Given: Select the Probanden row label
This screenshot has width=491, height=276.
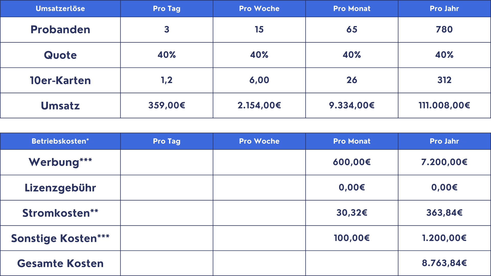Looking at the screenshot, I should [x=60, y=30].
